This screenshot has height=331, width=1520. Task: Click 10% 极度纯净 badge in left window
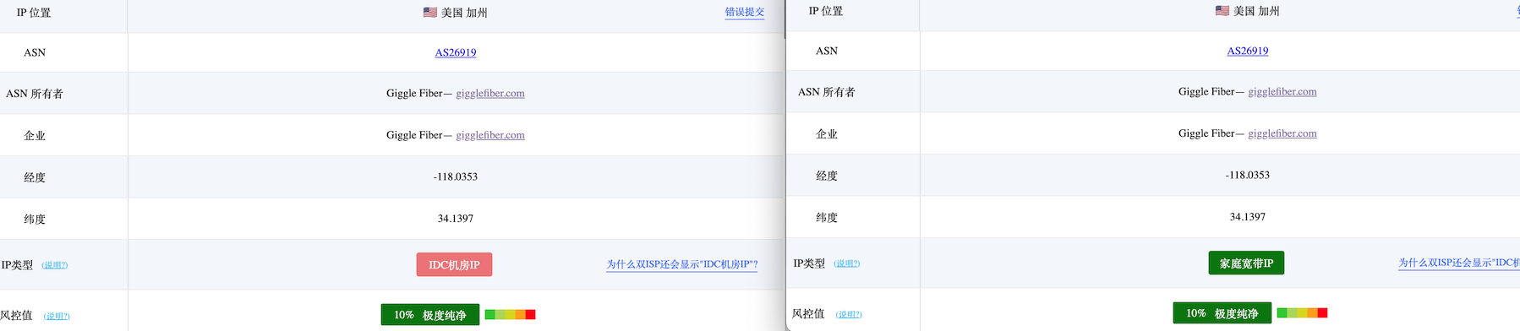point(430,315)
